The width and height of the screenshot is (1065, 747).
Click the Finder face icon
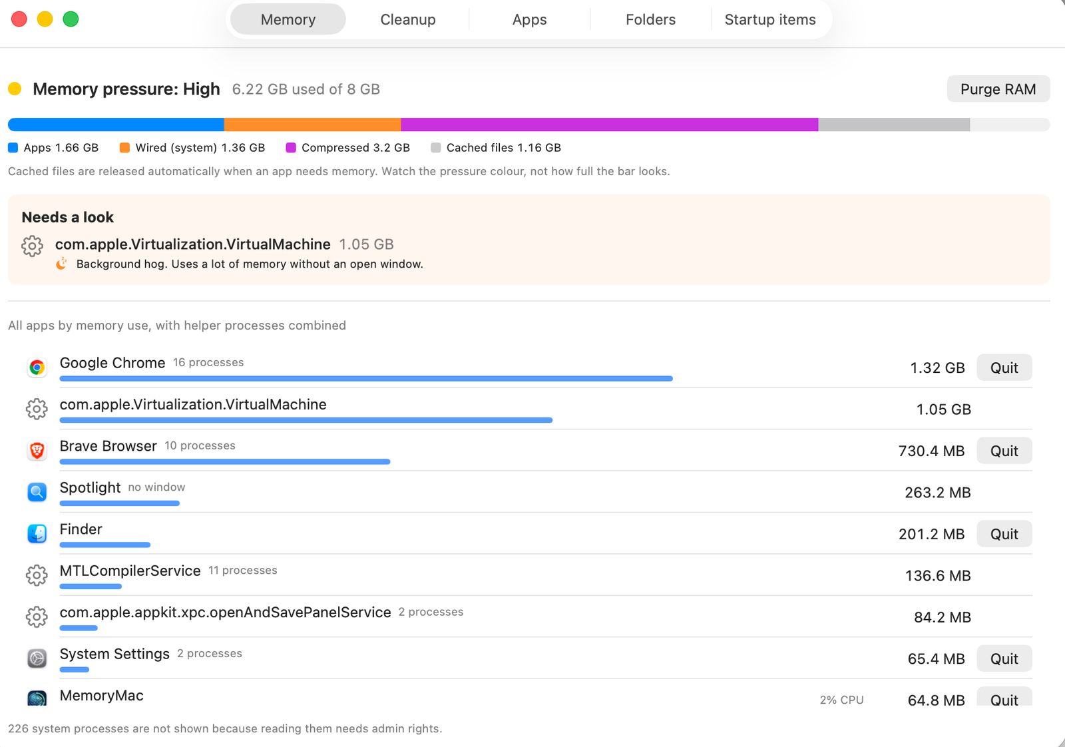click(37, 533)
